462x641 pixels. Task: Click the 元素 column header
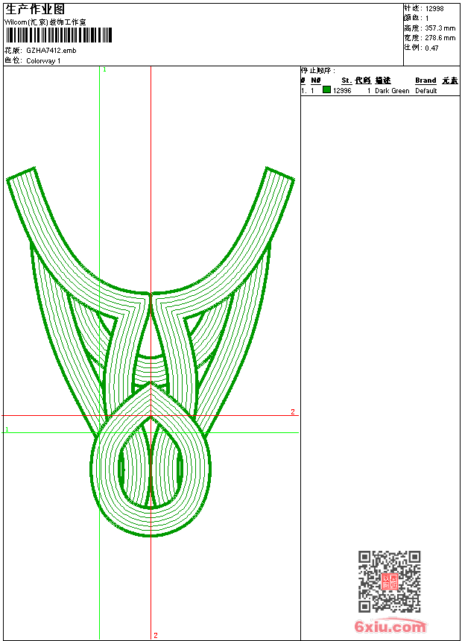click(x=449, y=80)
